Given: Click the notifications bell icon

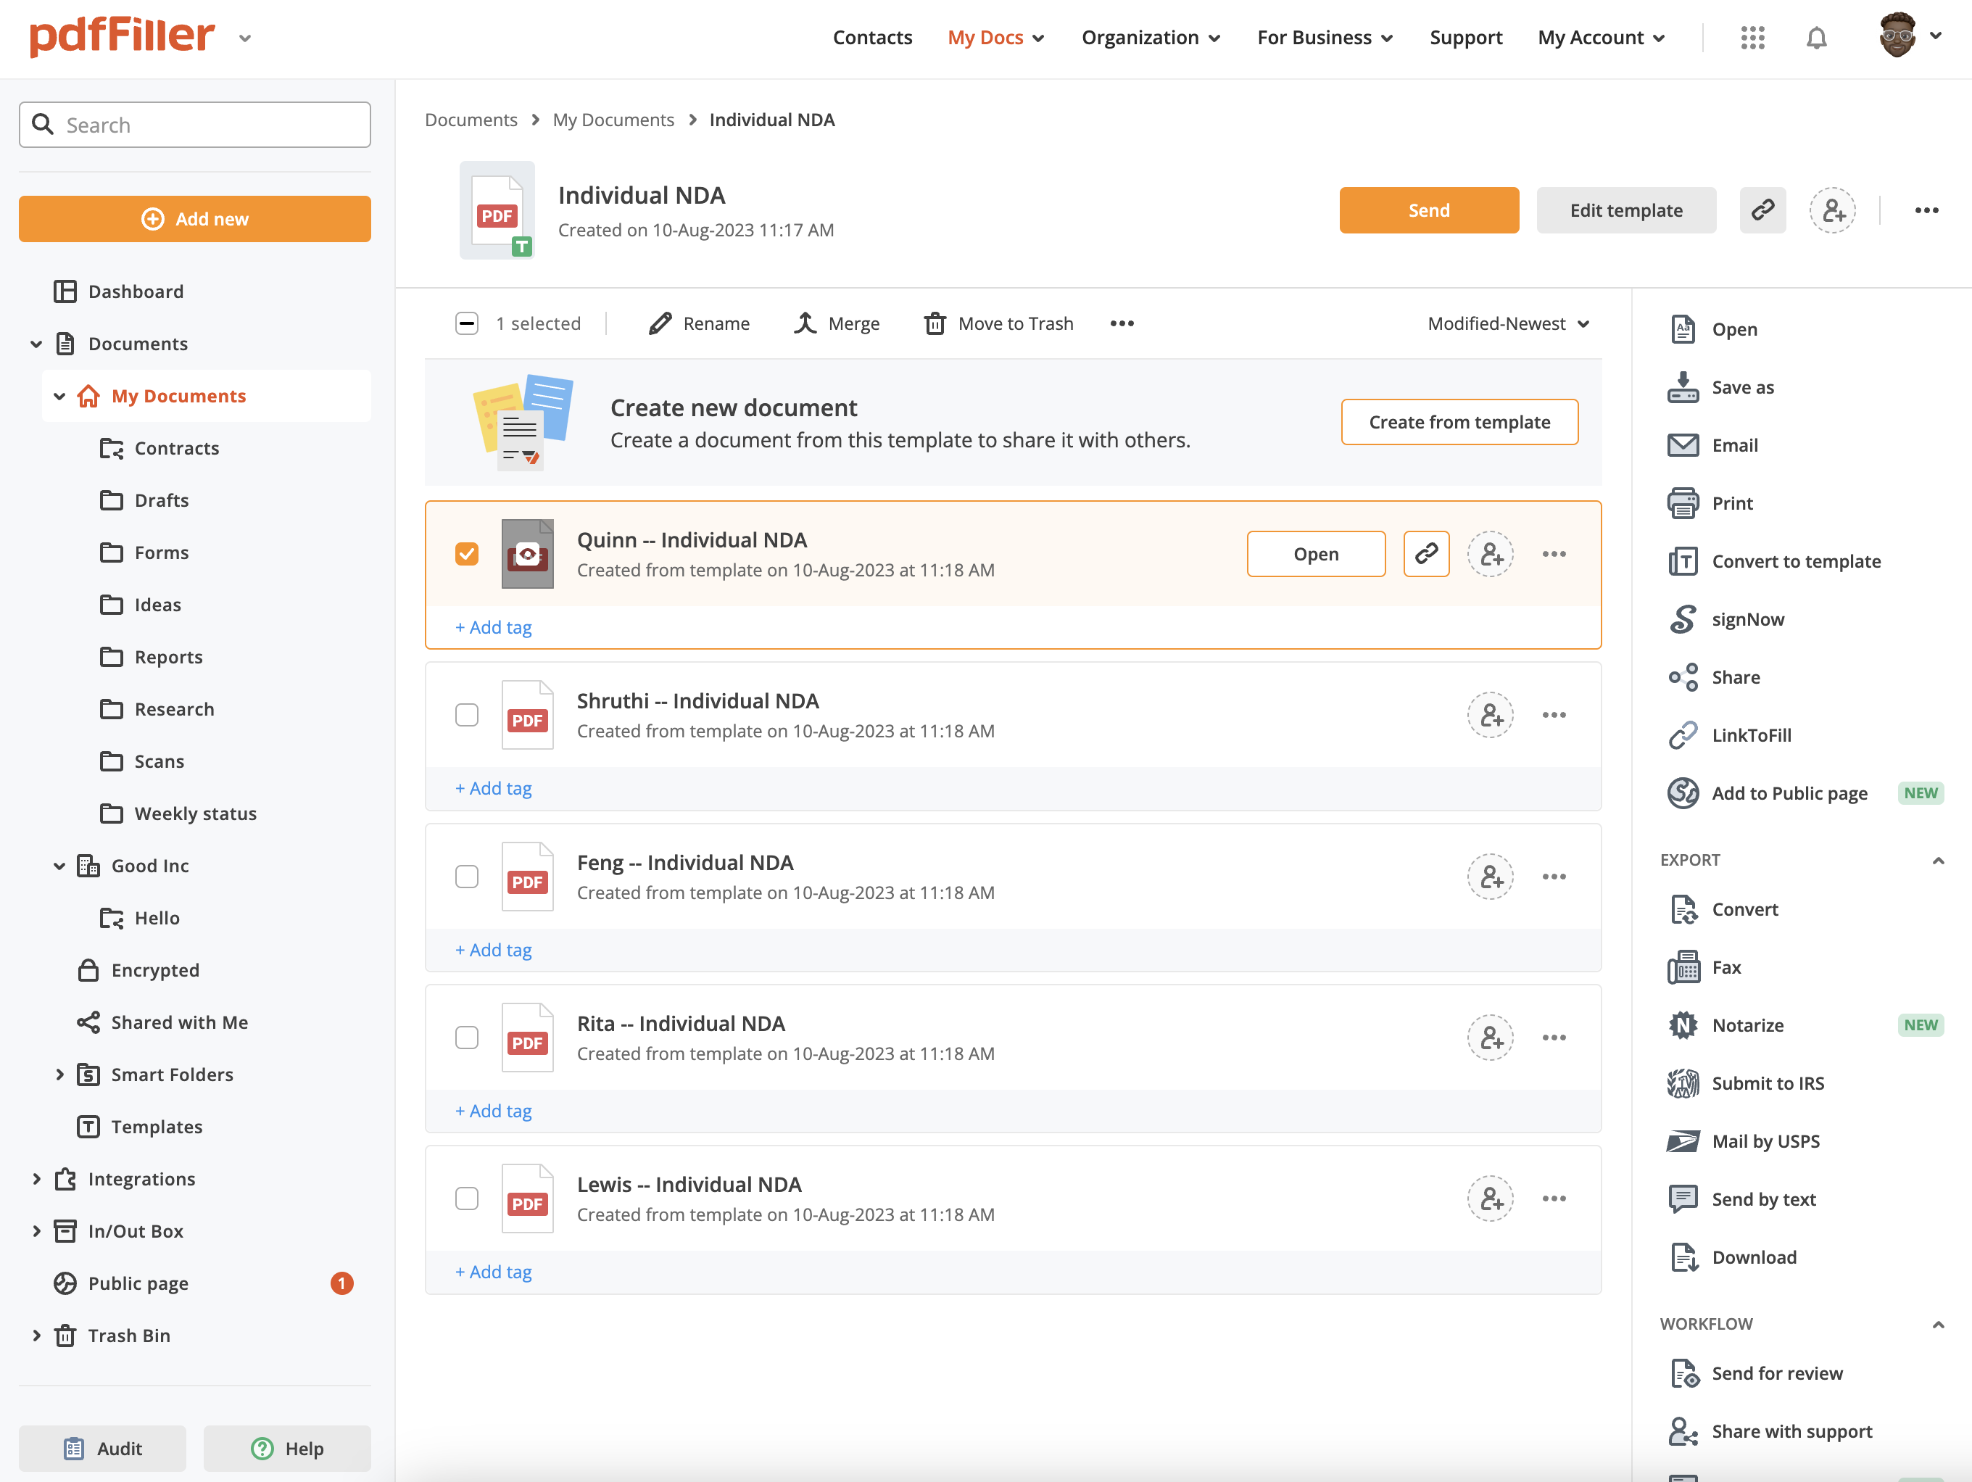Looking at the screenshot, I should pos(1816,38).
